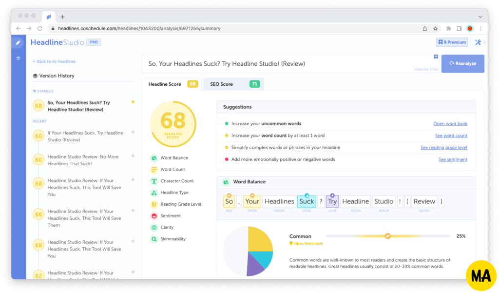Select the 'No More Headlines That Suck!' version

point(83,160)
